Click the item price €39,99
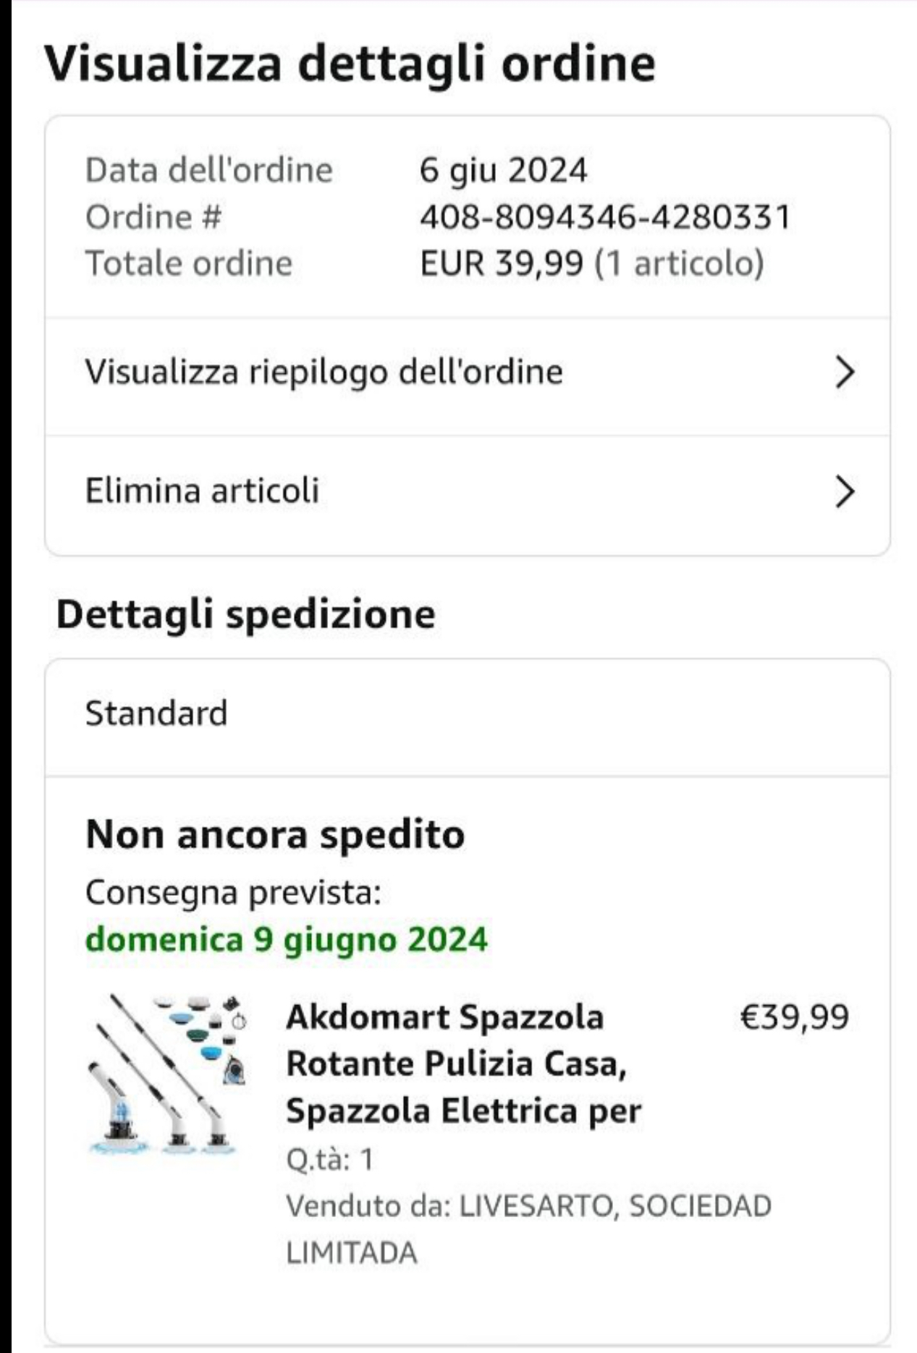This screenshot has height=1353, width=917. (x=794, y=1017)
